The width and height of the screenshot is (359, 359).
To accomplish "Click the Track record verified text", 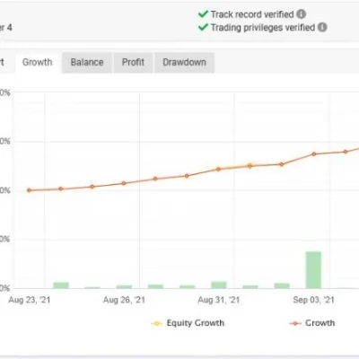I will (x=252, y=14).
